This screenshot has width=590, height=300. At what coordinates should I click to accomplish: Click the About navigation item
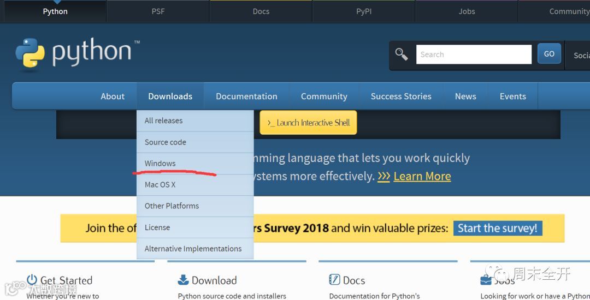[x=113, y=96]
